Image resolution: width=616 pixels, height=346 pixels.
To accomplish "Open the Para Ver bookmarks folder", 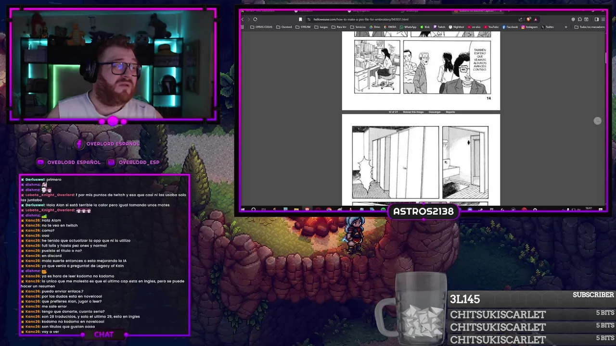I will [338, 27].
